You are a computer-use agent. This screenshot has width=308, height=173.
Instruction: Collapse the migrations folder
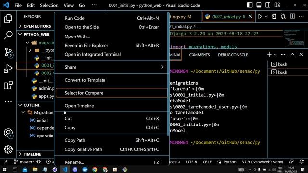[x=27, y=43]
